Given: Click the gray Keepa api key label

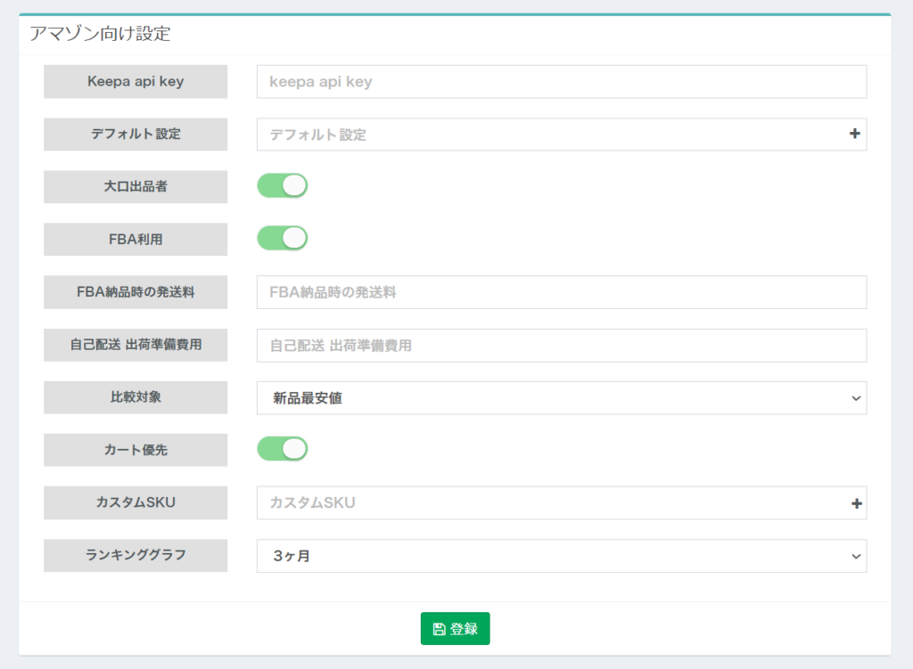Looking at the screenshot, I should 136,82.
